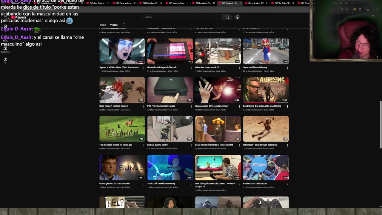Open three-dot menu for The Bioshock Infinite video

[144, 145]
